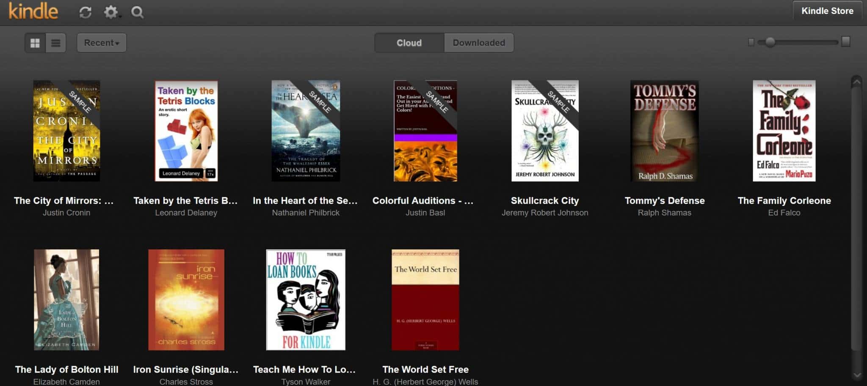Image resolution: width=867 pixels, height=386 pixels.
Task: Switch to list view
Action: tap(56, 43)
